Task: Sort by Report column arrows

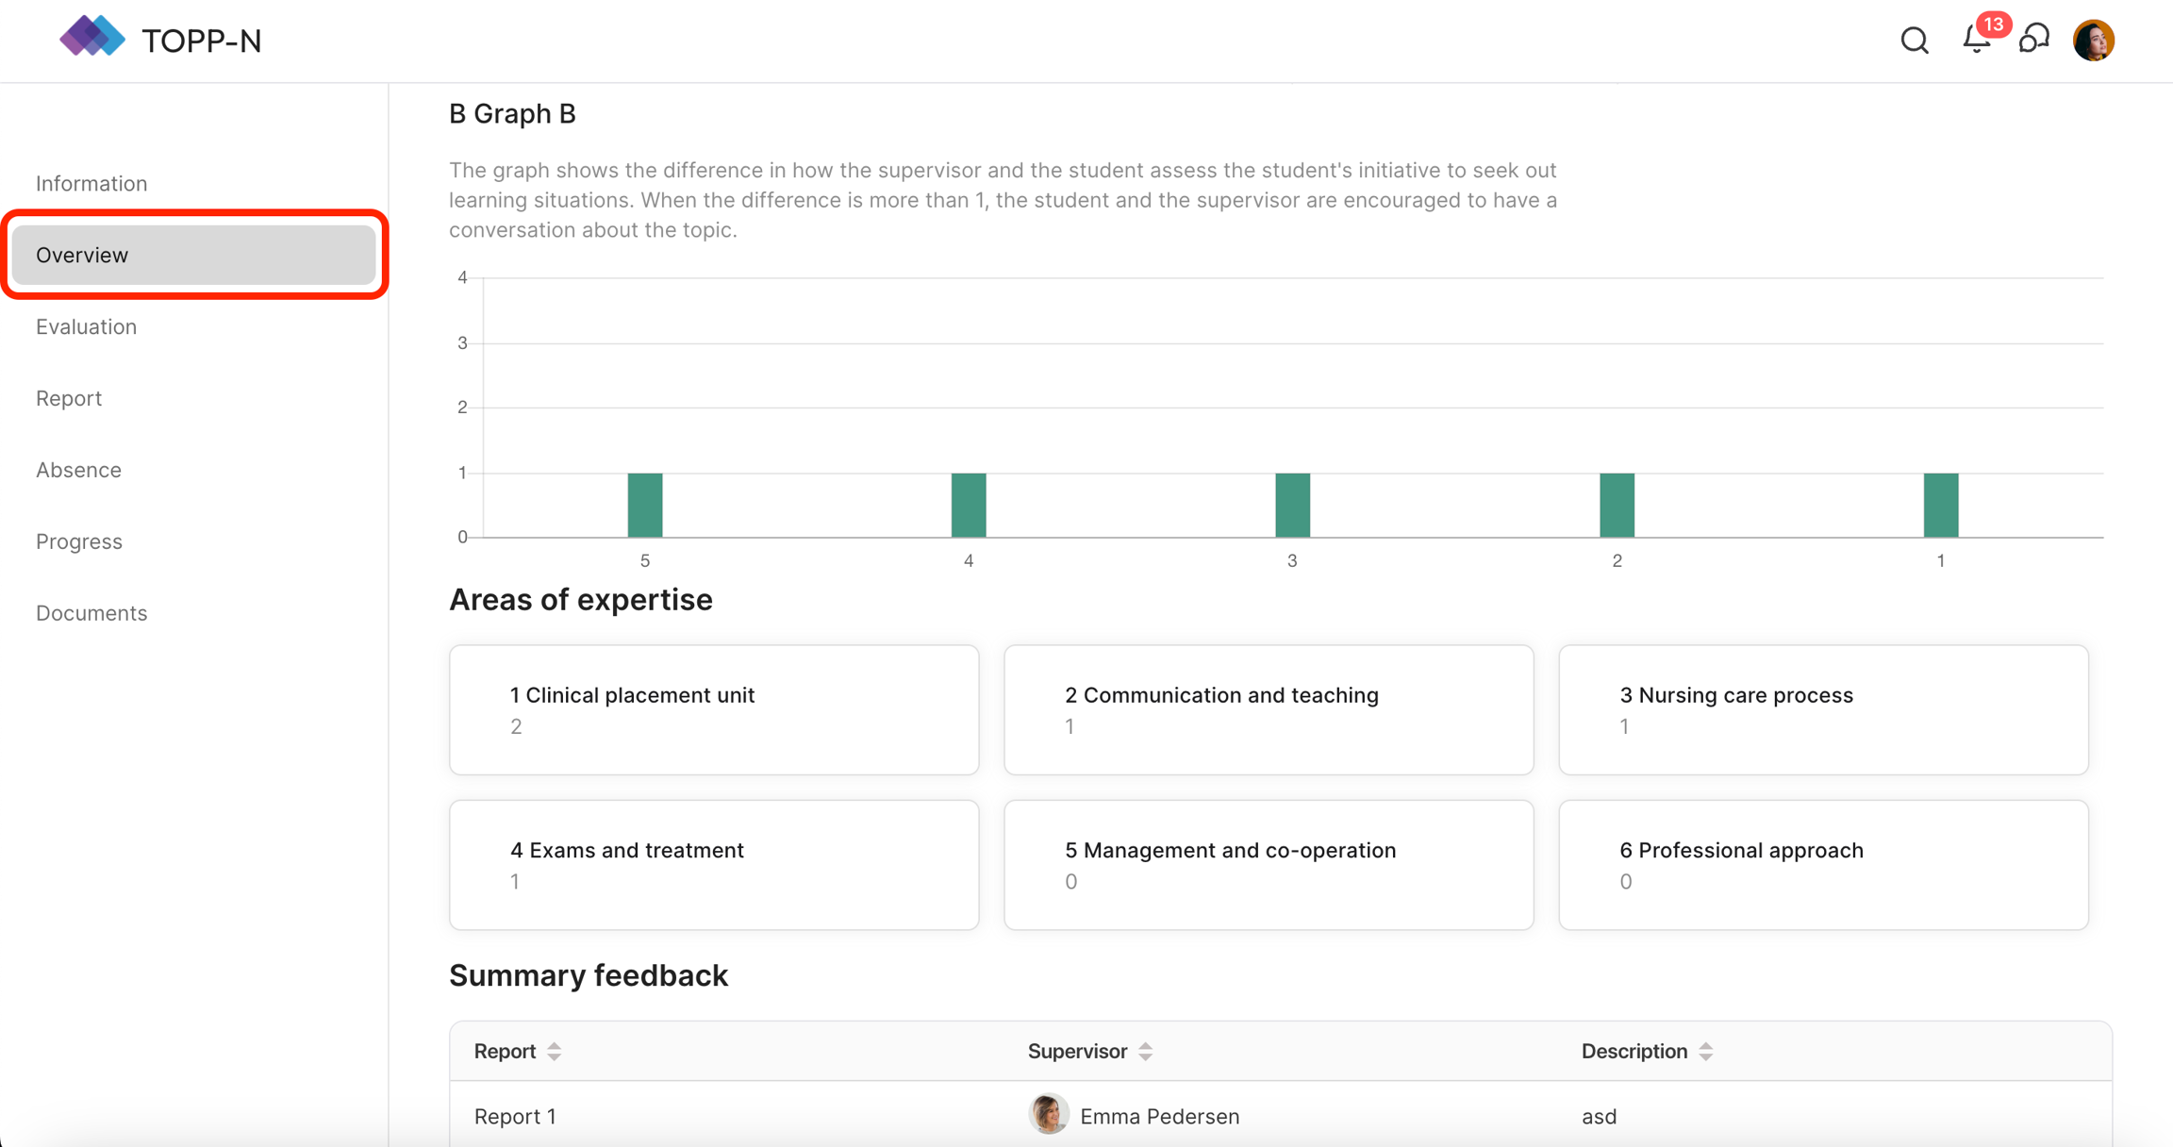Action: (x=555, y=1051)
